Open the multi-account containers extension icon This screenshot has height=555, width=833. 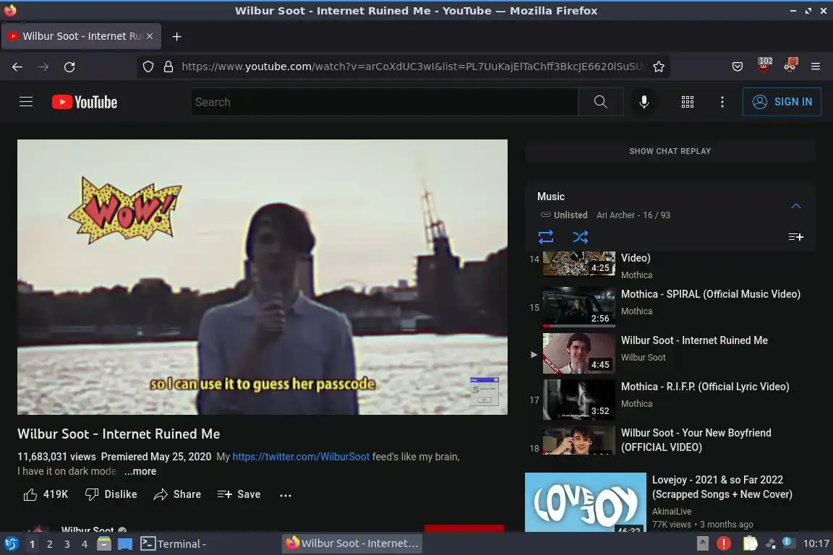(x=790, y=65)
